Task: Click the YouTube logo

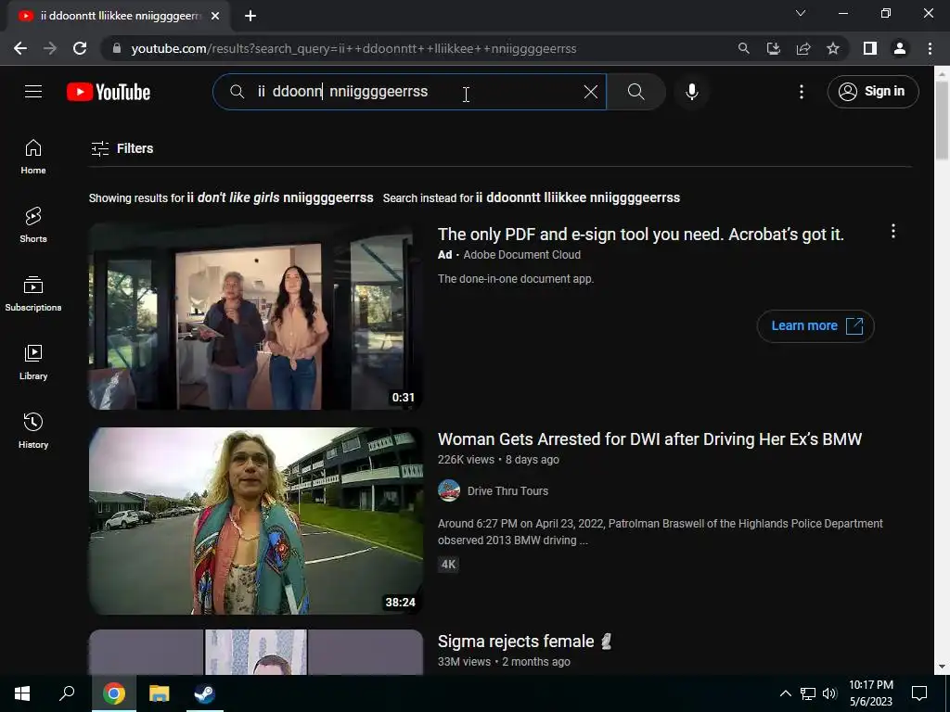Action: pyautogui.click(x=109, y=92)
